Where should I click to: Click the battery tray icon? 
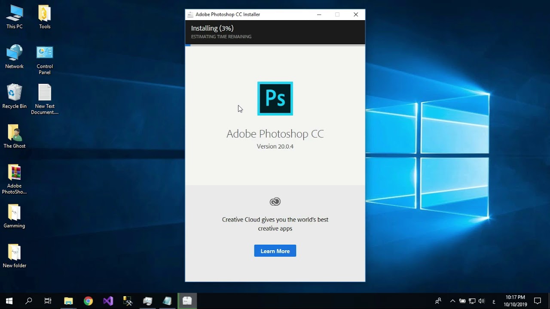click(462, 301)
